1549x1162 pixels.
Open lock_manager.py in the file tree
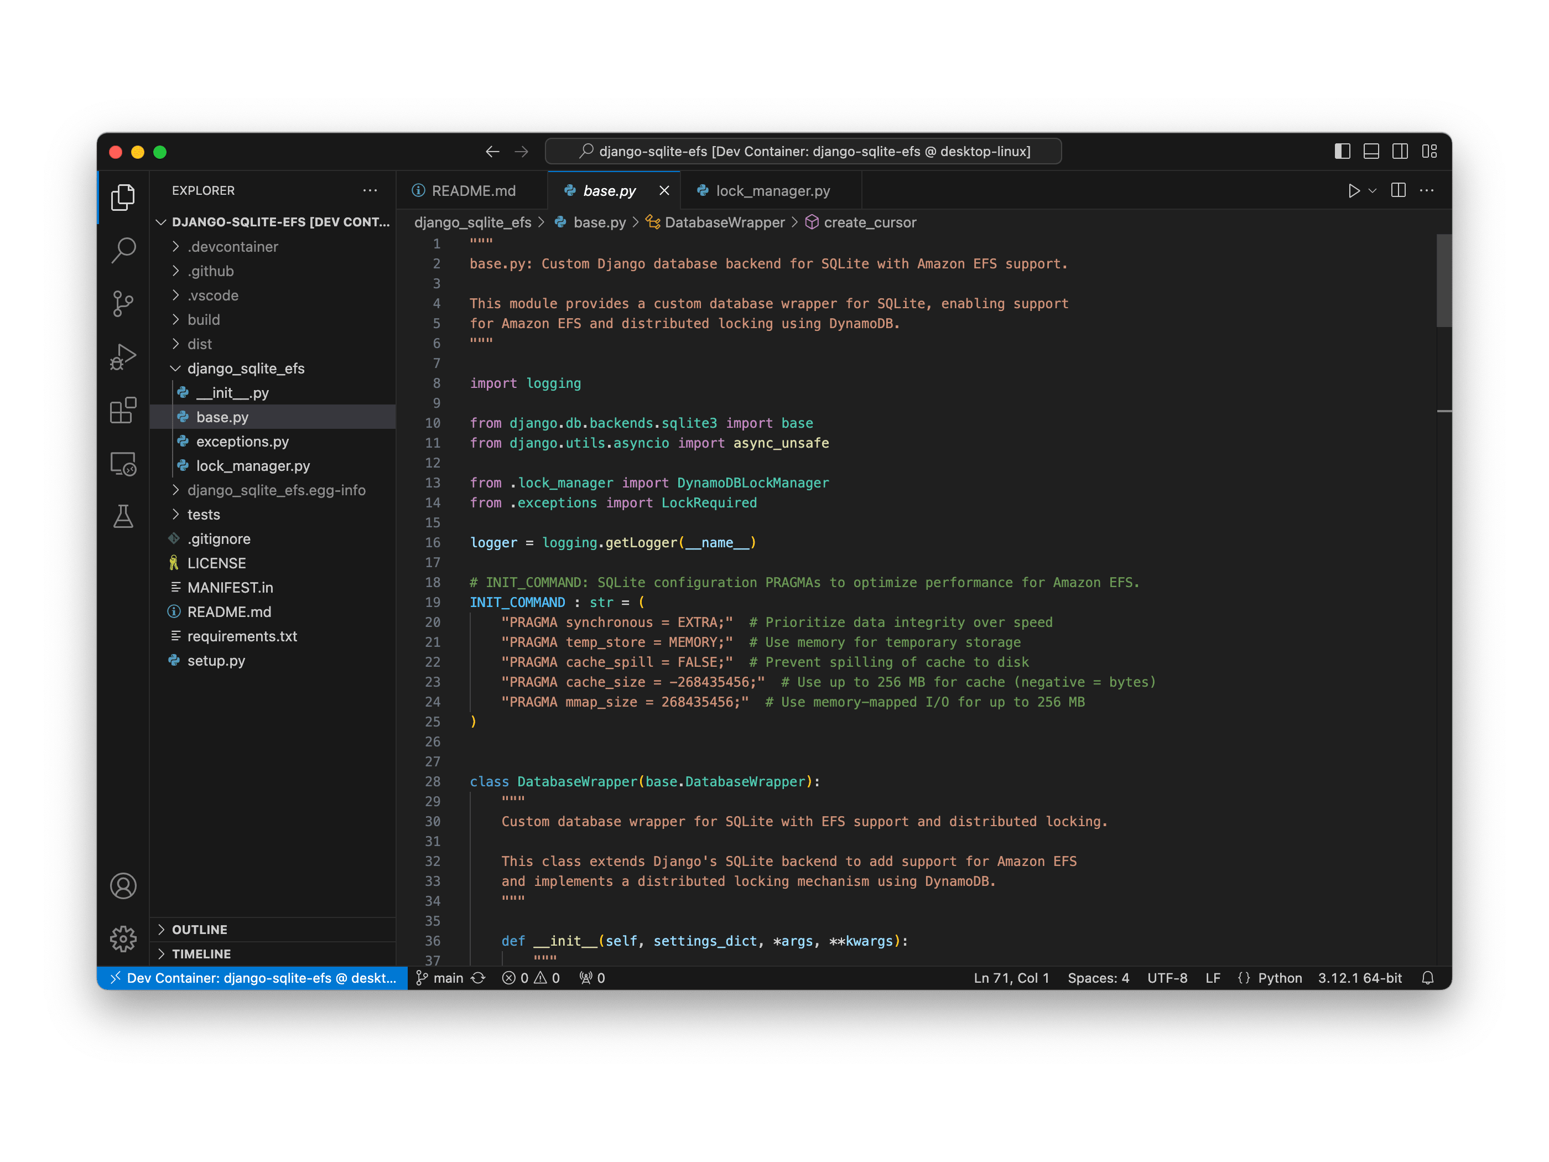(x=273, y=466)
